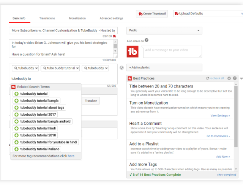The image size is (243, 186).
Task: Click the Best Practices panel scrollbar
Action: click(236, 116)
